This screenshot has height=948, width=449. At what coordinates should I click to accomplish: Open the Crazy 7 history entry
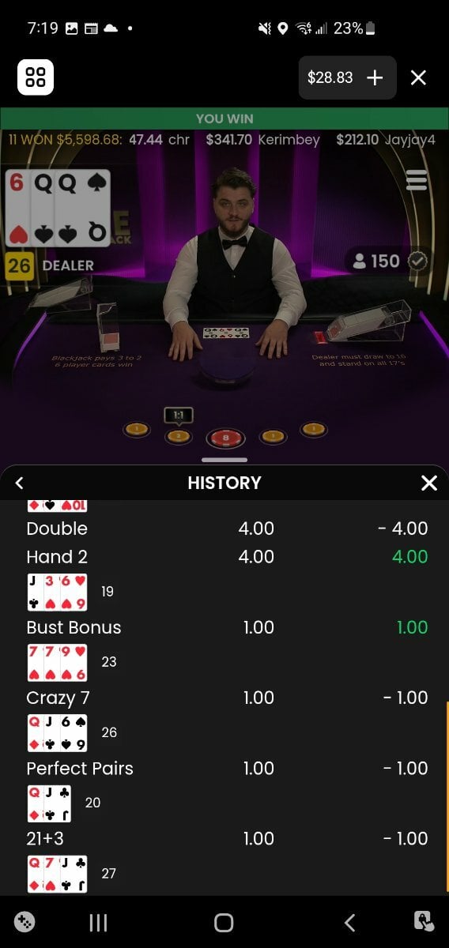click(224, 698)
